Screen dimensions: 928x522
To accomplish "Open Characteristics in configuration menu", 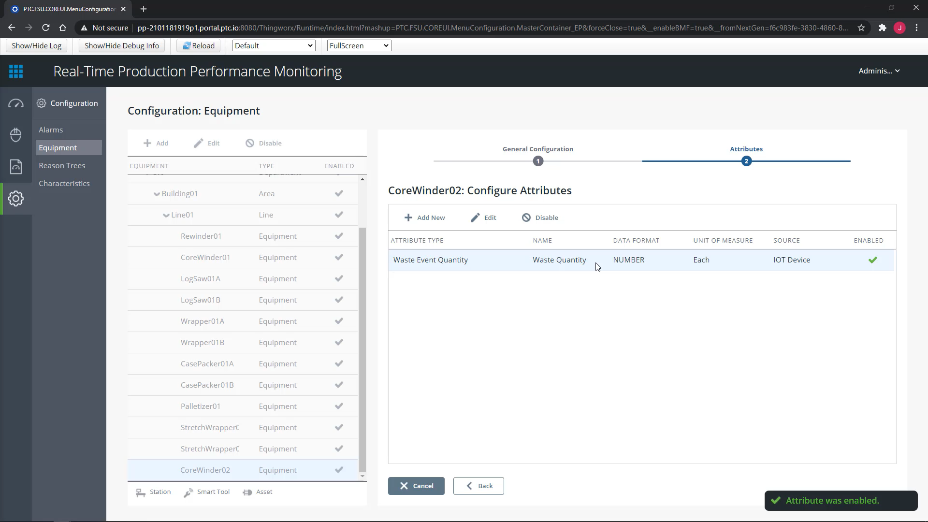I will point(64,184).
